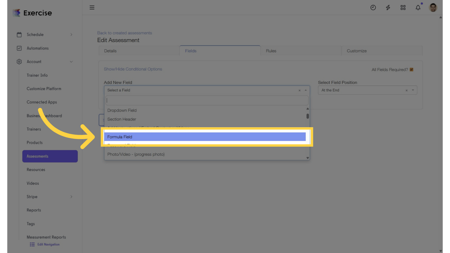Click the hamburger menu icon
Viewport: 450px width, 253px height.
pyautogui.click(x=92, y=7)
